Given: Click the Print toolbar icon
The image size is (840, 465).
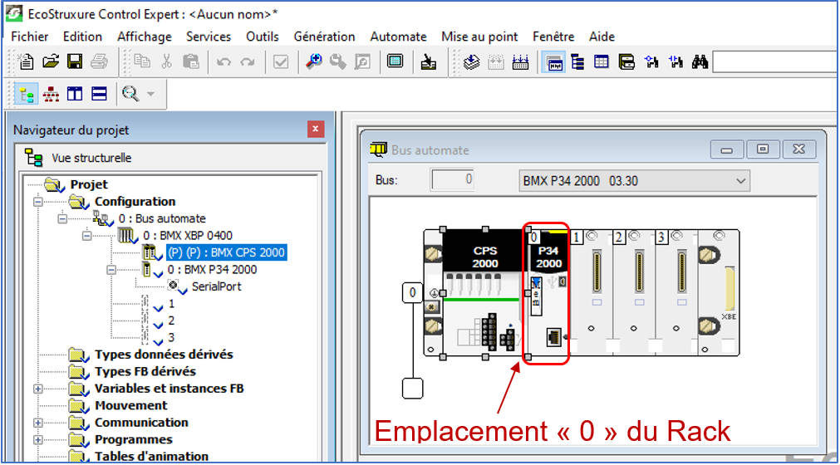Looking at the screenshot, I should 99,62.
